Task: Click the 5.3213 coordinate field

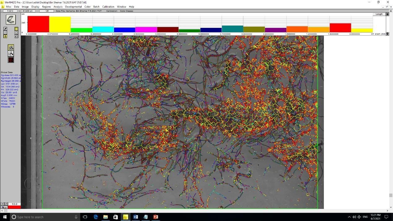Action: [x=11, y=11]
